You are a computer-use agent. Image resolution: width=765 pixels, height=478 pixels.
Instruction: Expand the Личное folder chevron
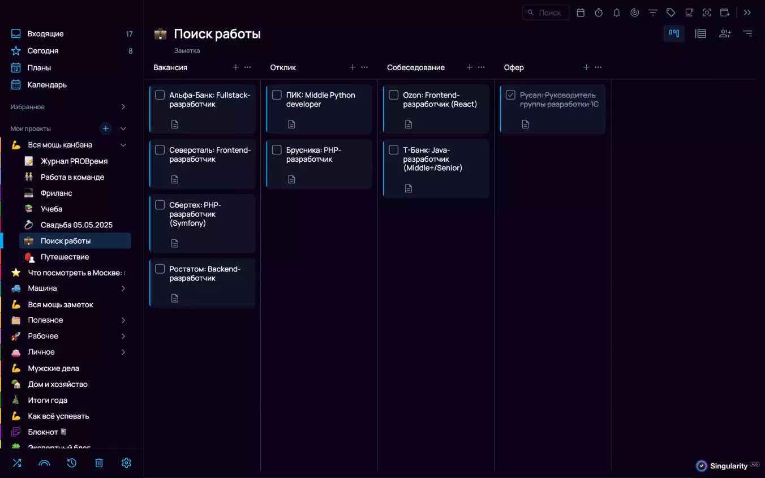tap(123, 352)
